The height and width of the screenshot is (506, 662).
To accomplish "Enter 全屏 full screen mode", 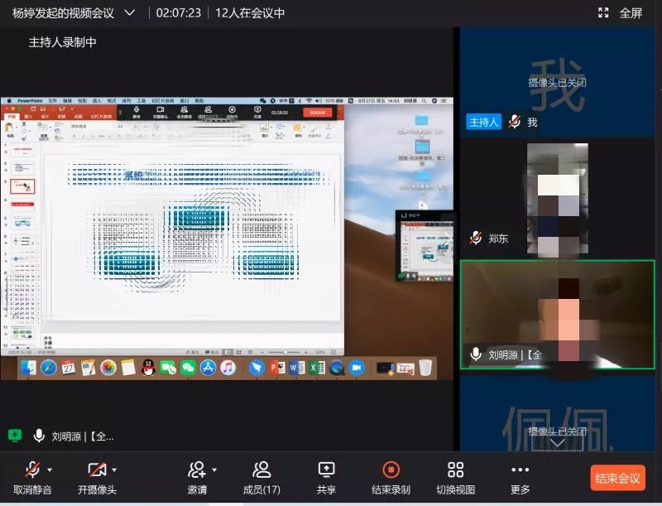I will [621, 12].
